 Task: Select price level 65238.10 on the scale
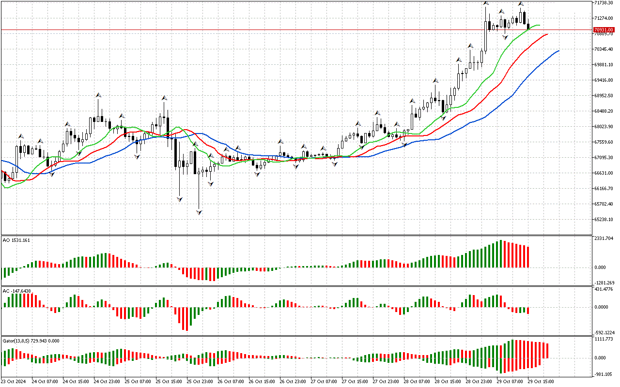click(x=604, y=220)
